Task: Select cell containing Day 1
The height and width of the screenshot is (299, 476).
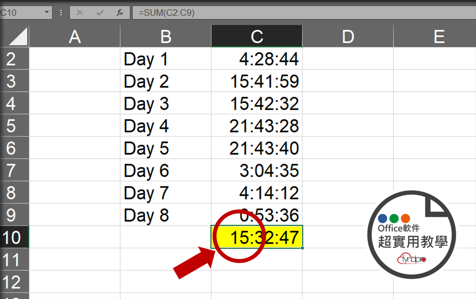Action: (166, 58)
